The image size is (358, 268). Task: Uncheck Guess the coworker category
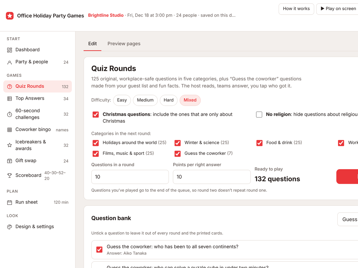tap(177, 153)
